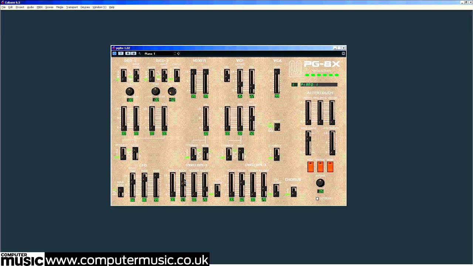
Task: Open the MIDI menu
Action: coord(40,7)
